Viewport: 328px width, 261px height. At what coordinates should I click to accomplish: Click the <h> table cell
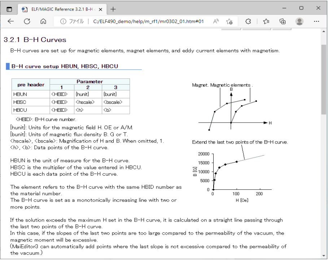pos(88,110)
